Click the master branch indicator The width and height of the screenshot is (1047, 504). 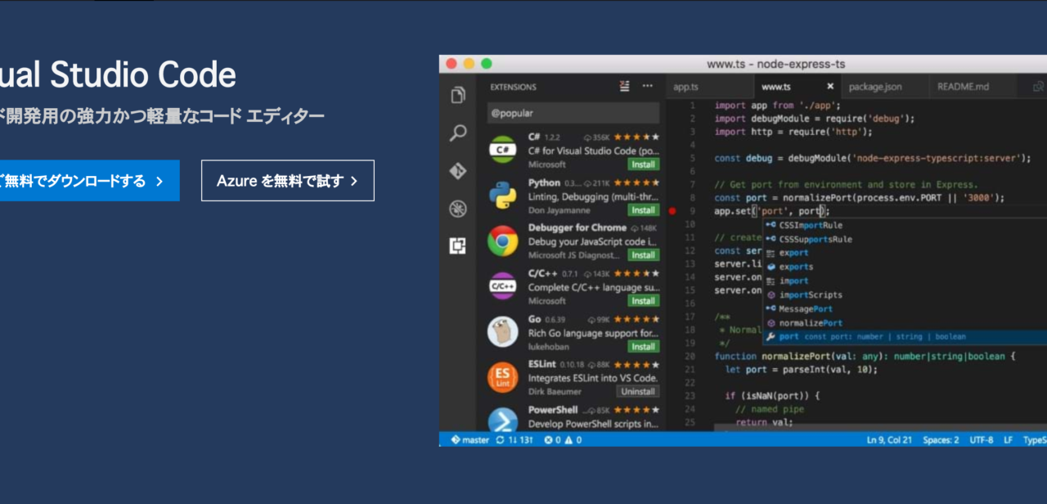pyautogui.click(x=470, y=440)
